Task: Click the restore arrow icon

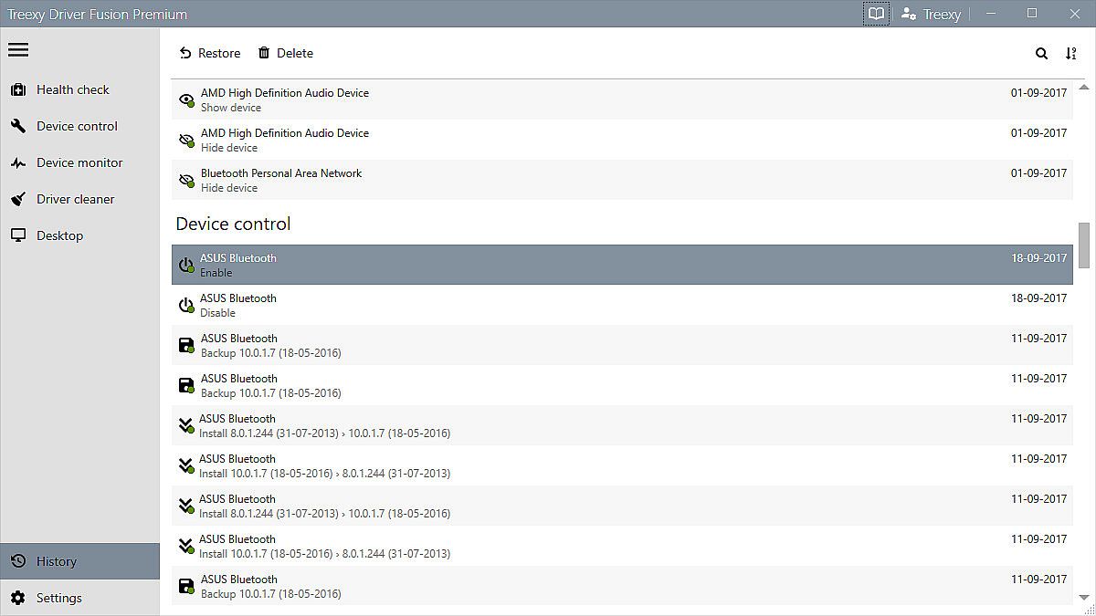Action: click(x=185, y=53)
